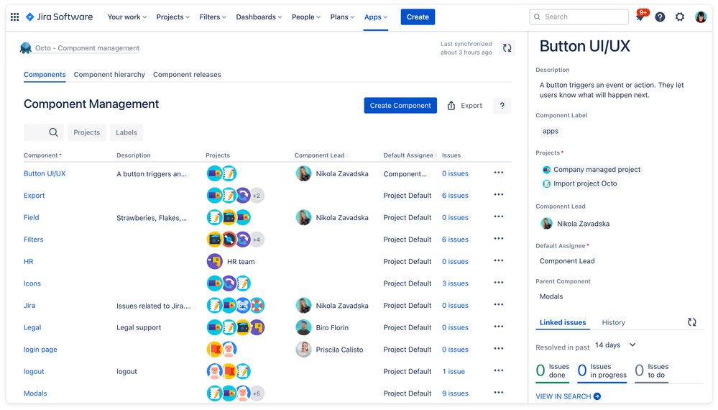Open the more actions menu for Jira row
Viewport: 718px width, 410px height.
(x=499, y=305)
